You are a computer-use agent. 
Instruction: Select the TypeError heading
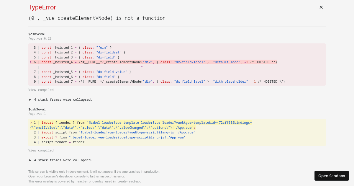pyautogui.click(x=42, y=7)
